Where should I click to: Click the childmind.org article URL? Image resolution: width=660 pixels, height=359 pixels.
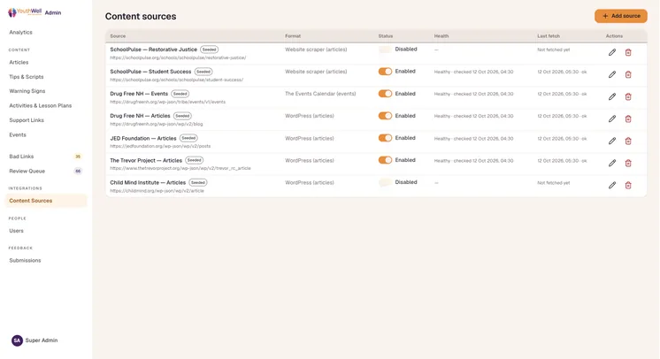(x=157, y=191)
